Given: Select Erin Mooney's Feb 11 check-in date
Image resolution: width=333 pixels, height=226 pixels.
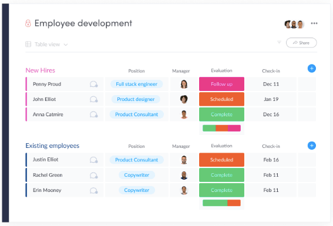Looking at the screenshot, I should pyautogui.click(x=271, y=190).
